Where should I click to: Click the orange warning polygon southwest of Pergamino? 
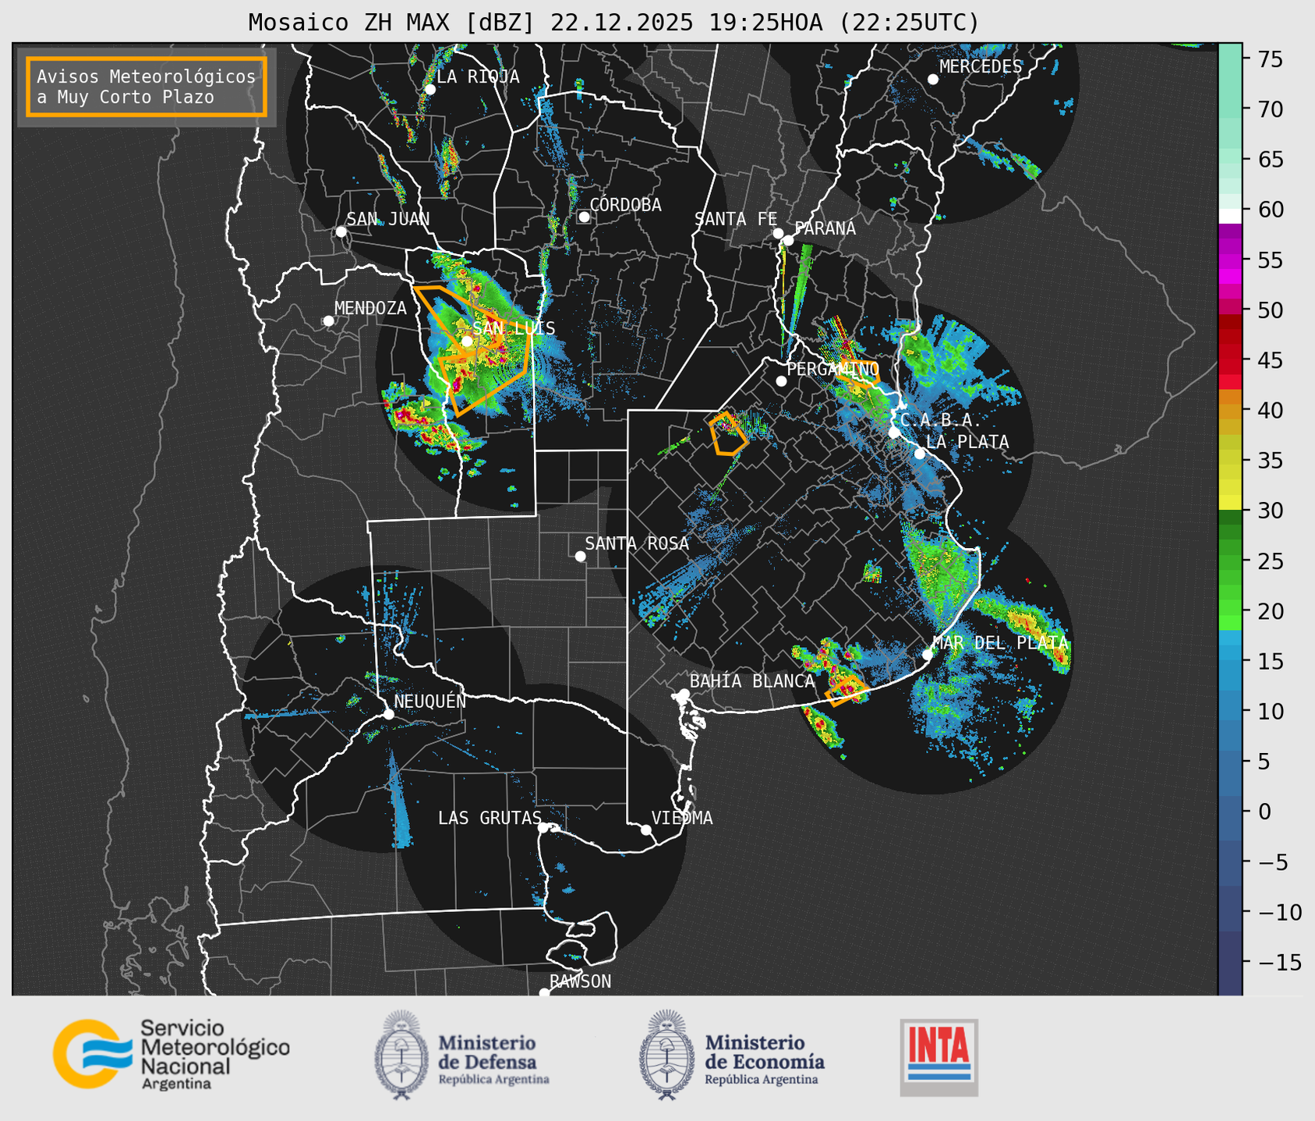point(728,433)
